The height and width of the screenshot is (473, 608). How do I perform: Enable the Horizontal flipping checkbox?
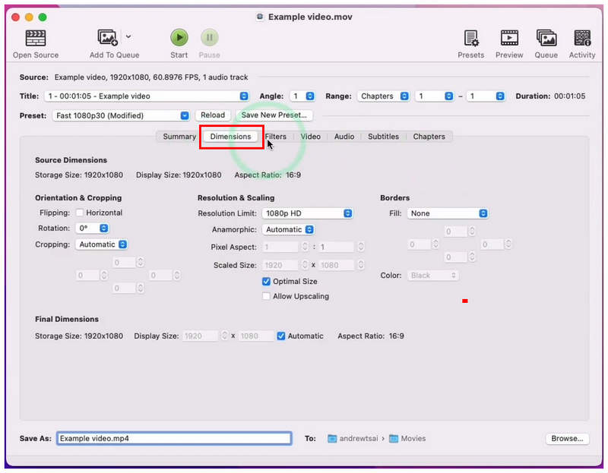pyautogui.click(x=80, y=213)
